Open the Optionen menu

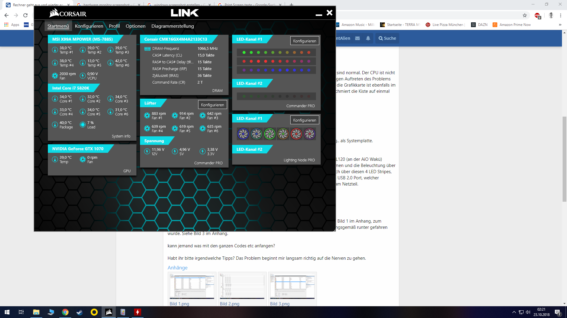click(135, 26)
